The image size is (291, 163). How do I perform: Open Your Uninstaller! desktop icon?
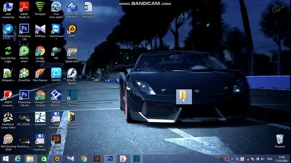[x=56, y=10]
